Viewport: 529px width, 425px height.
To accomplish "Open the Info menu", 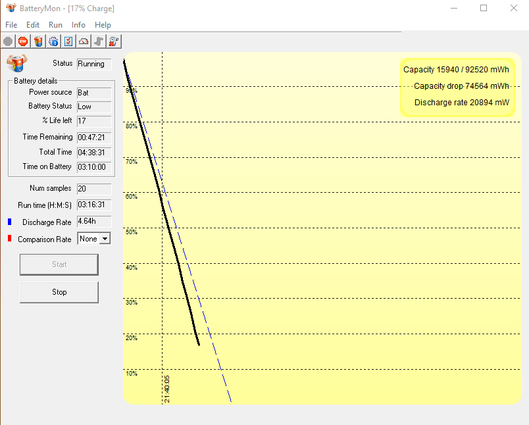I will coord(78,25).
